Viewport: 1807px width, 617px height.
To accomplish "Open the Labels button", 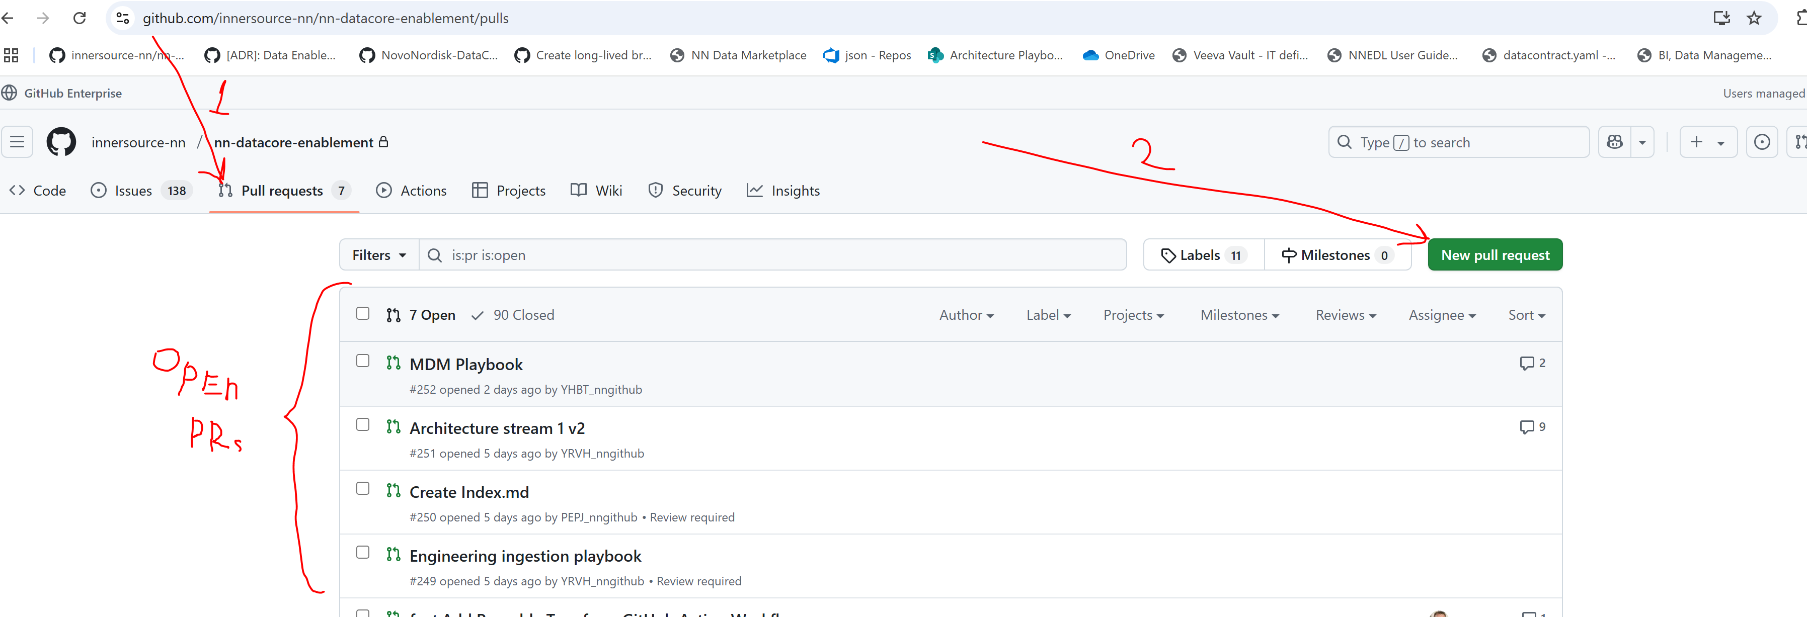I will pos(1204,255).
